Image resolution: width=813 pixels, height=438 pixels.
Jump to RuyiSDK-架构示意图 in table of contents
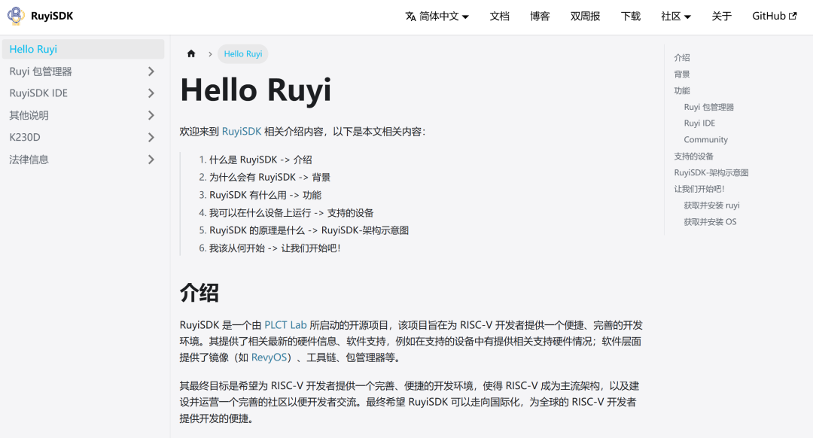point(711,172)
